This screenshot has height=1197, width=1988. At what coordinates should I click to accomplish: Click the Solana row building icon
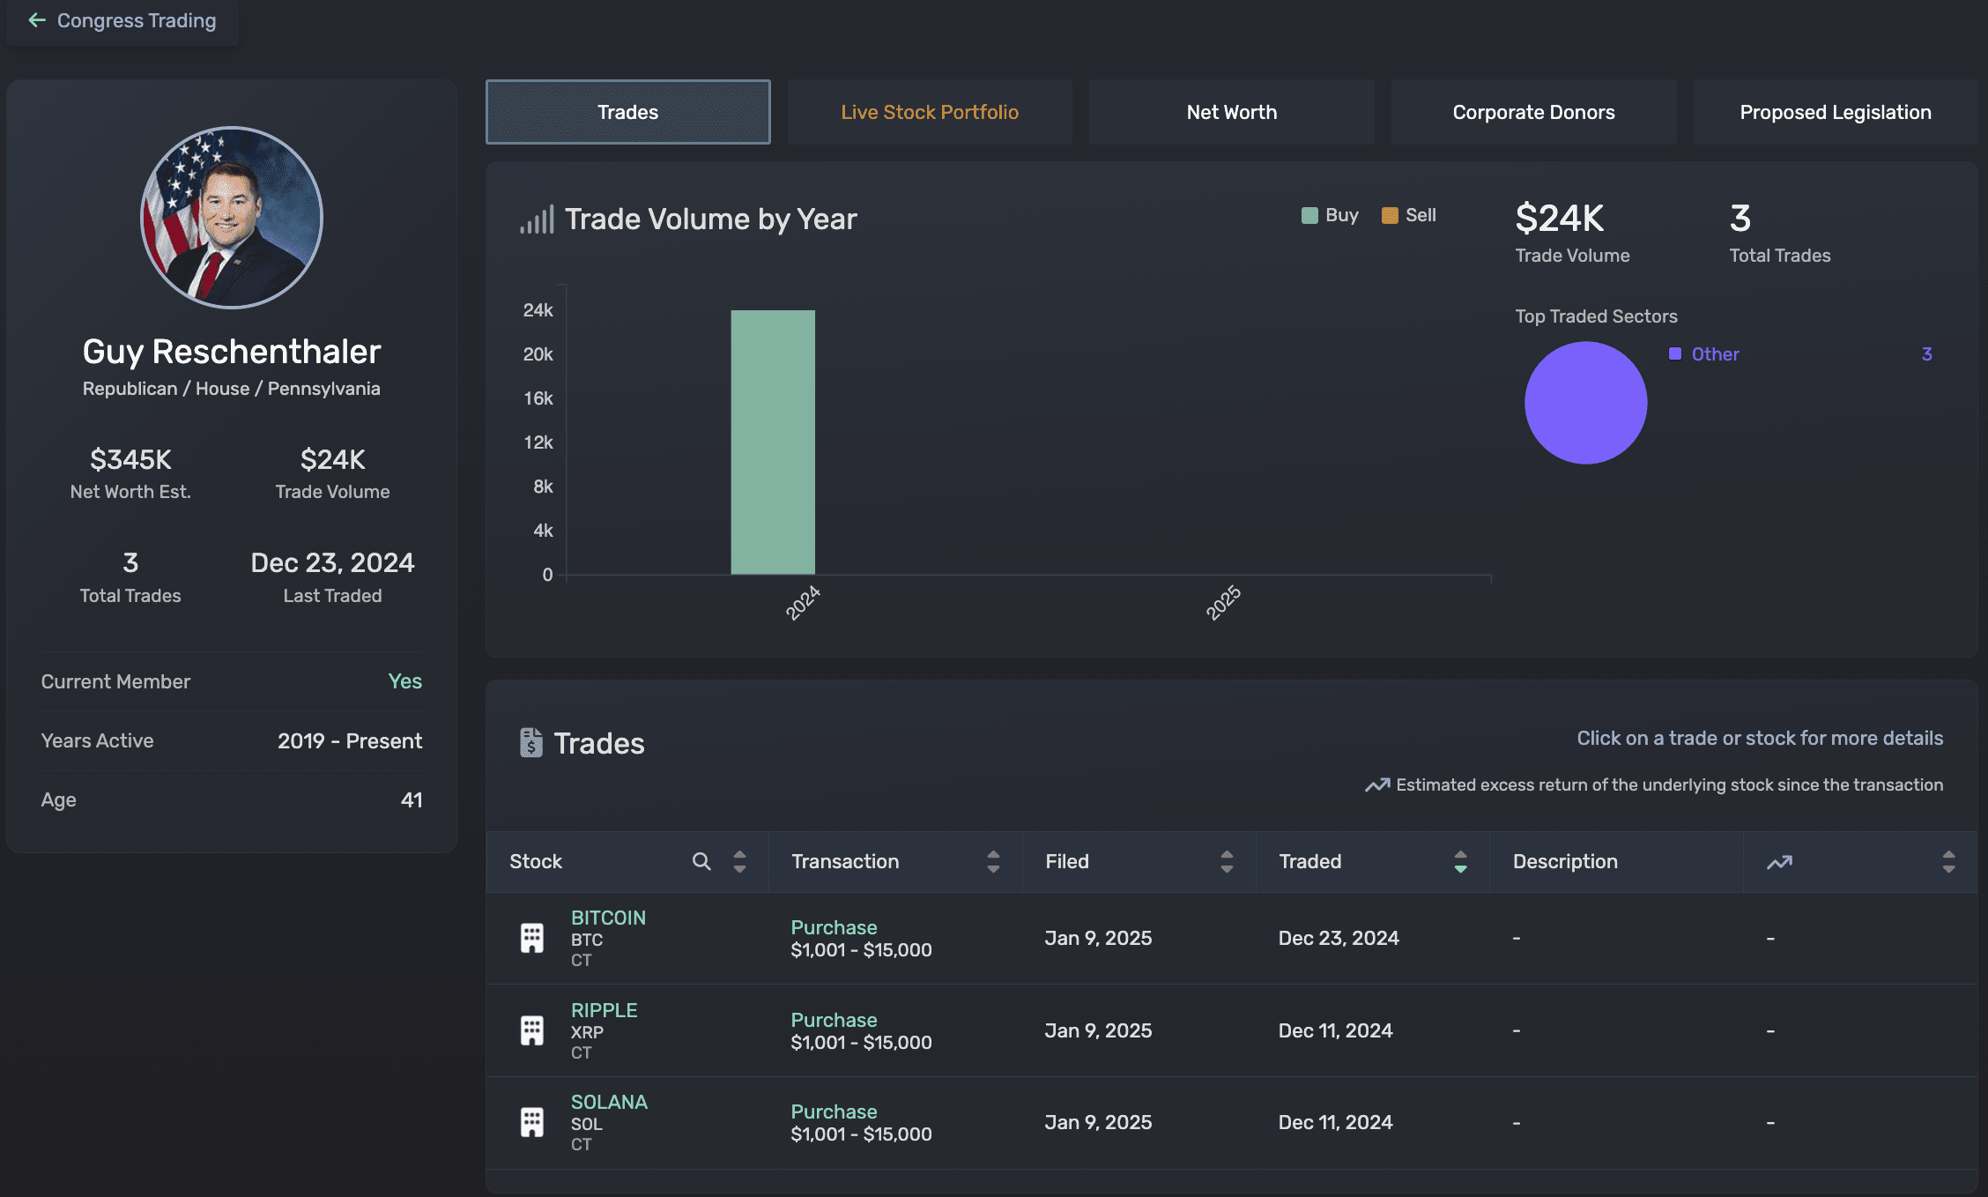tap(532, 1122)
